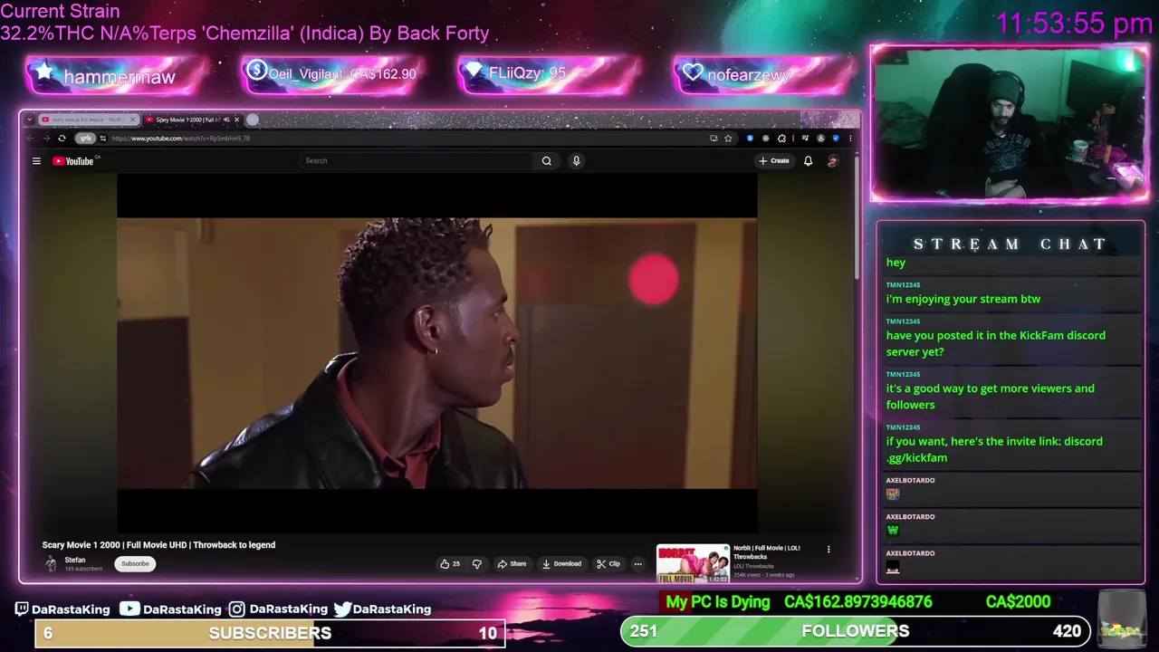This screenshot has width=1159, height=652.
Task: Click the 'nofearzewy' badge
Action: [x=765, y=76]
